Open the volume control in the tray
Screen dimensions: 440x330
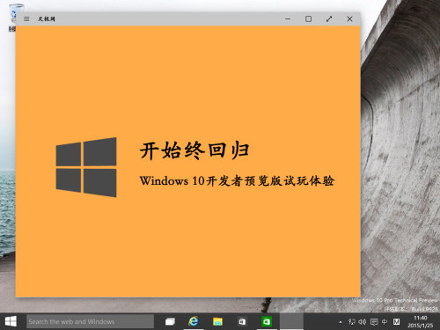[363, 322]
